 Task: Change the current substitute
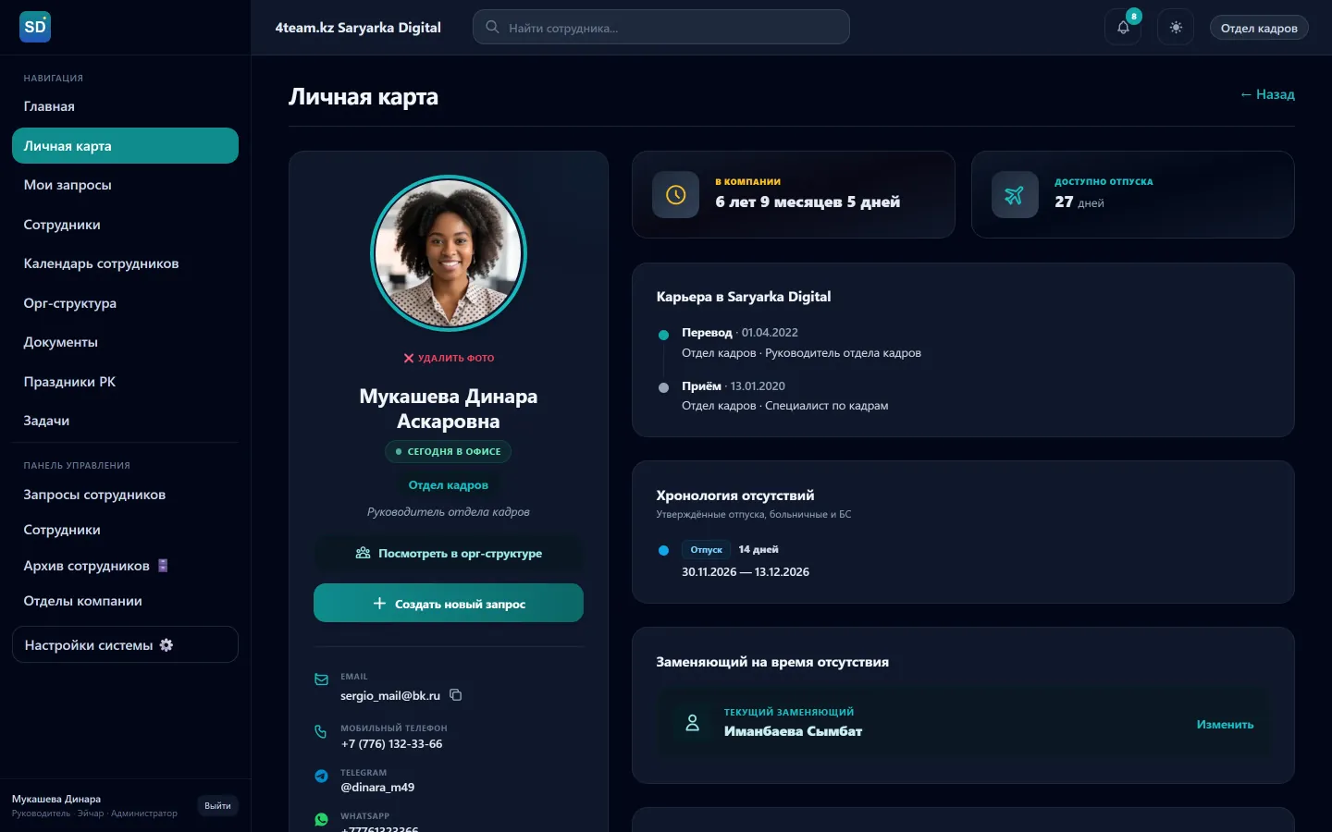[1225, 724]
